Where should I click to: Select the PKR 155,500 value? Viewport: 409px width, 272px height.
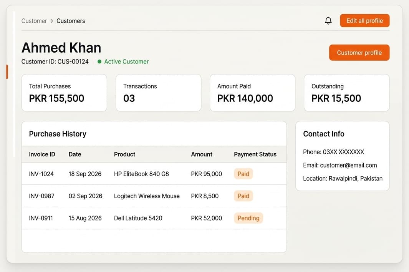click(x=56, y=98)
